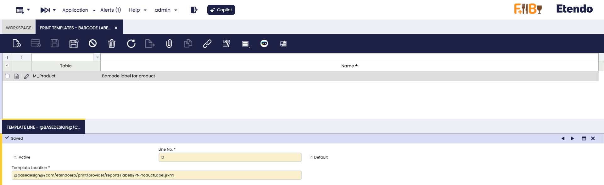The width and height of the screenshot is (604, 185).
Task: Open the linked items chain icon
Action: click(207, 43)
